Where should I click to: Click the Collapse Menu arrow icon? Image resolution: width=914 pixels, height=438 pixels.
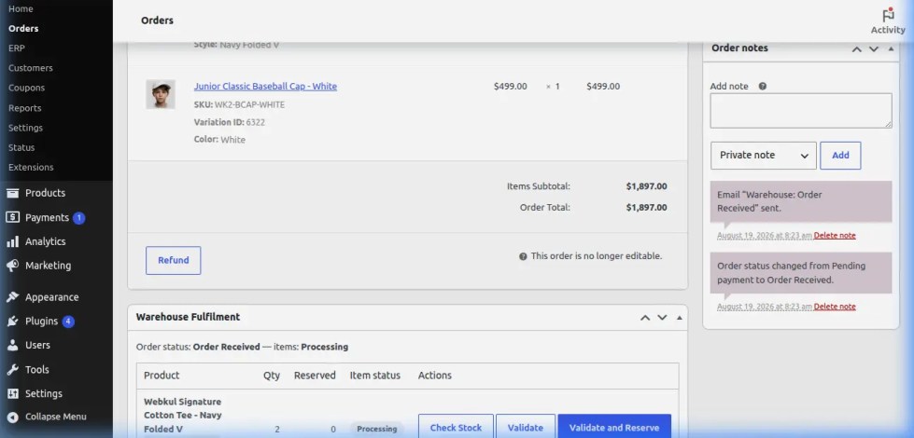[x=13, y=417]
